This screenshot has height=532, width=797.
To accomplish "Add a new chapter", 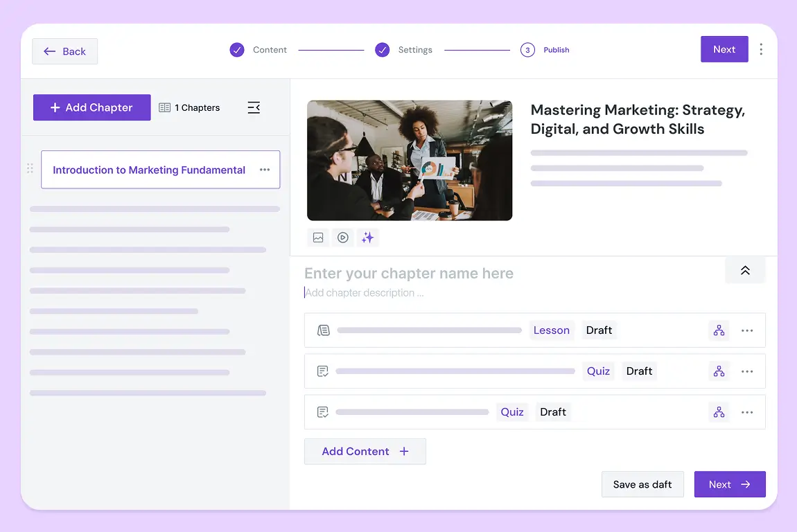I will click(x=92, y=107).
